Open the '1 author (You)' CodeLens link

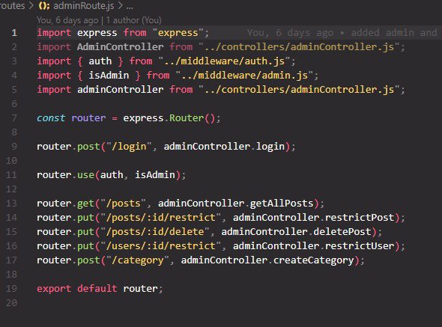point(133,20)
